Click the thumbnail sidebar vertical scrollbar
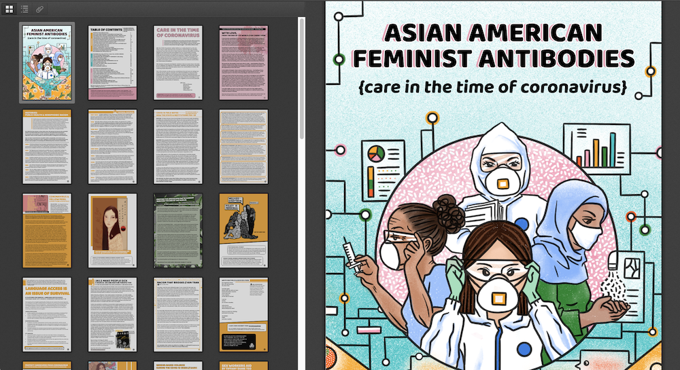The width and height of the screenshot is (680, 370). (x=302, y=78)
